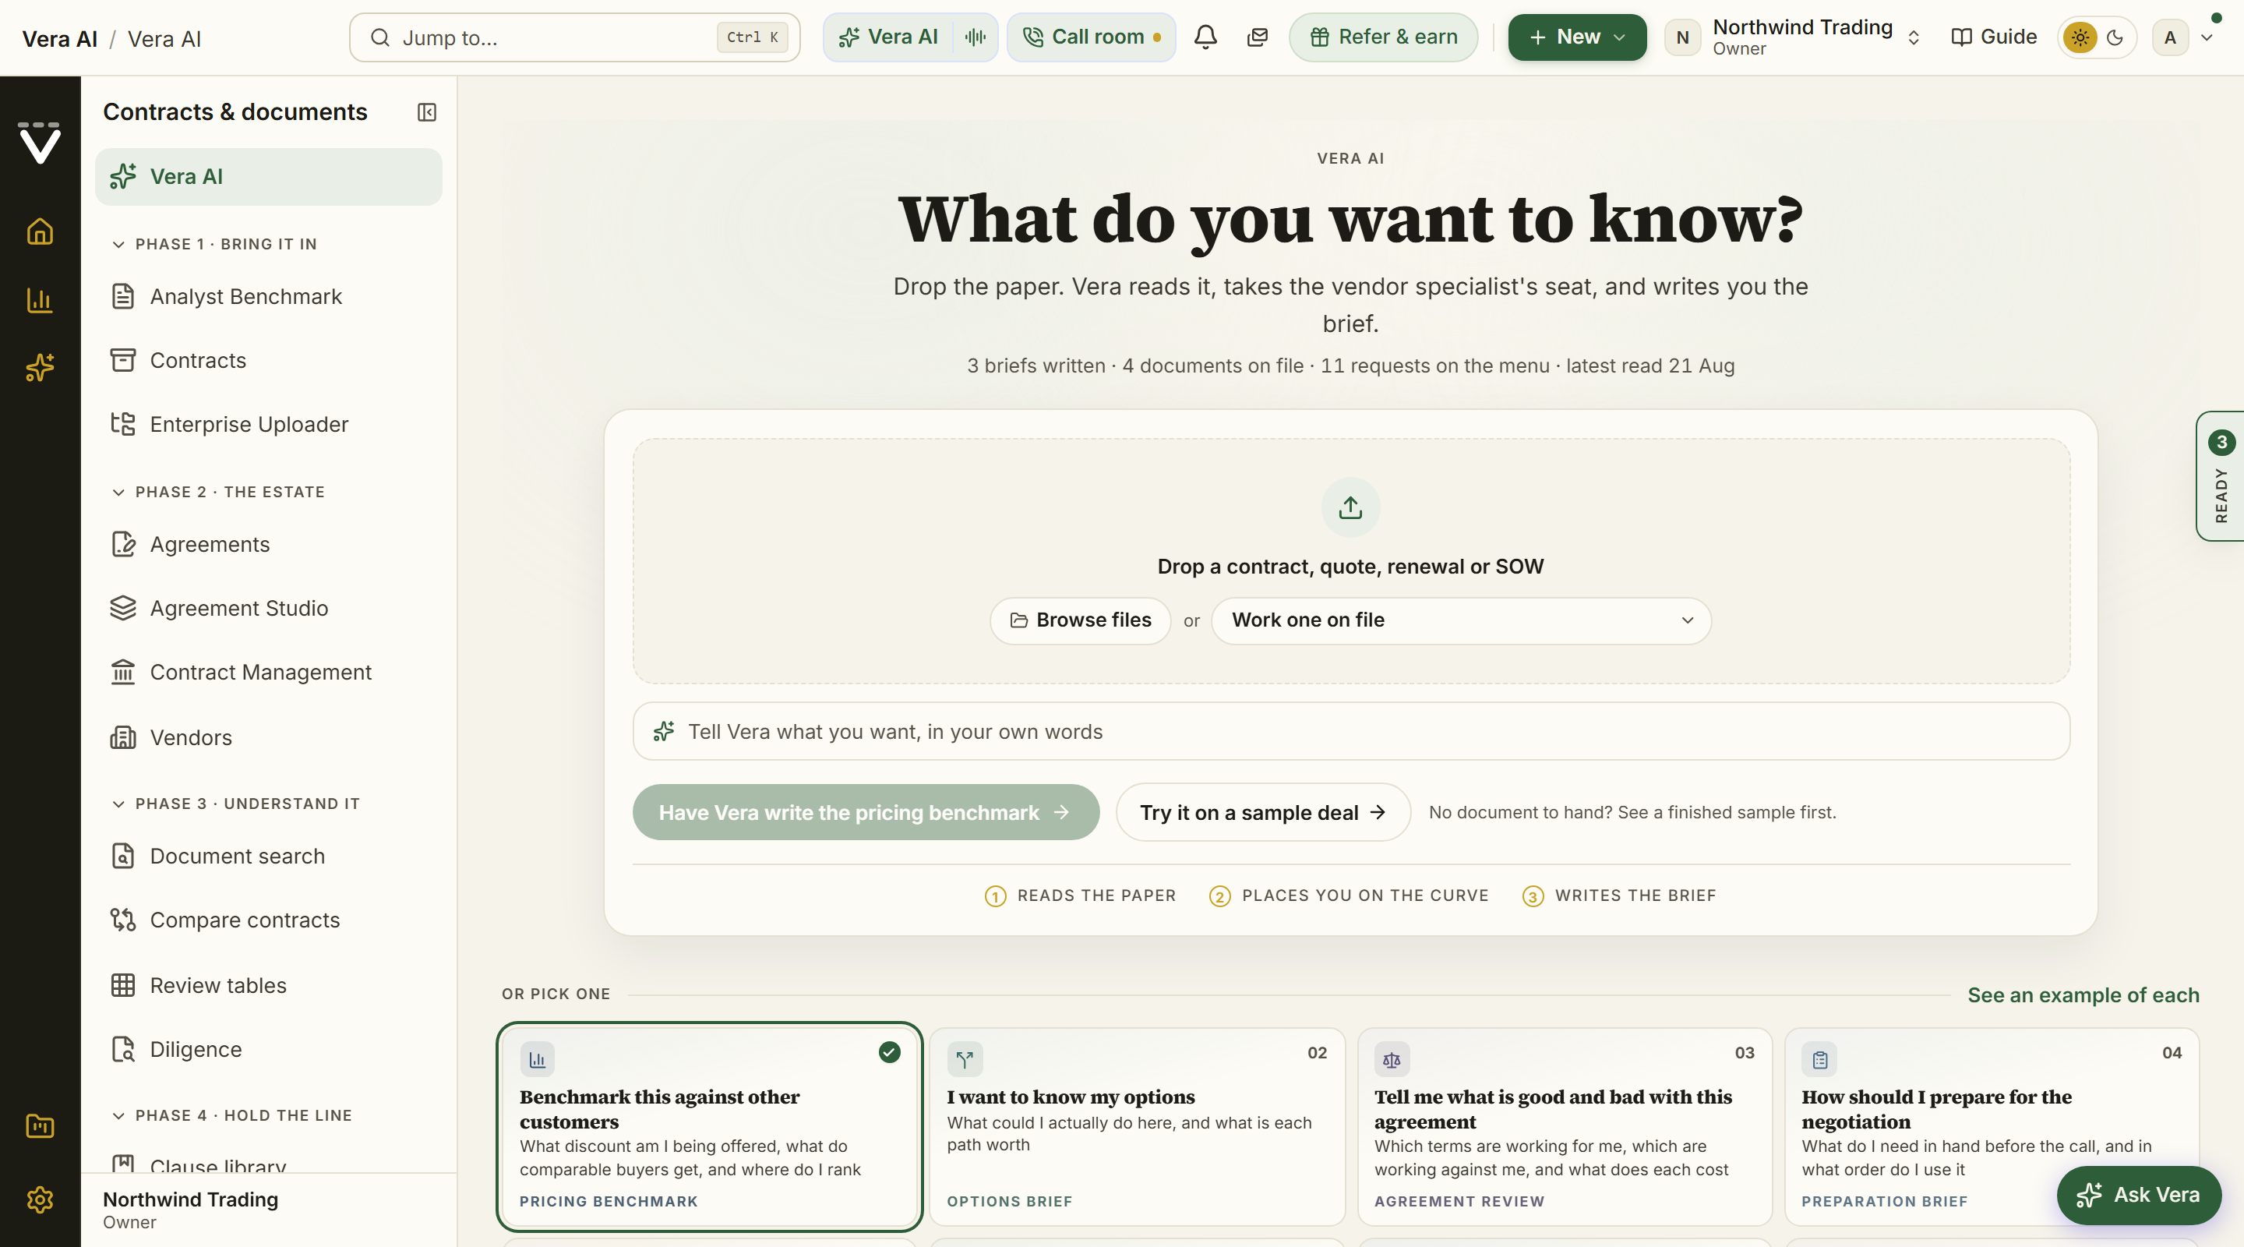Switch to dark theme with moon icon
This screenshot has width=2244, height=1247.
click(x=2115, y=37)
